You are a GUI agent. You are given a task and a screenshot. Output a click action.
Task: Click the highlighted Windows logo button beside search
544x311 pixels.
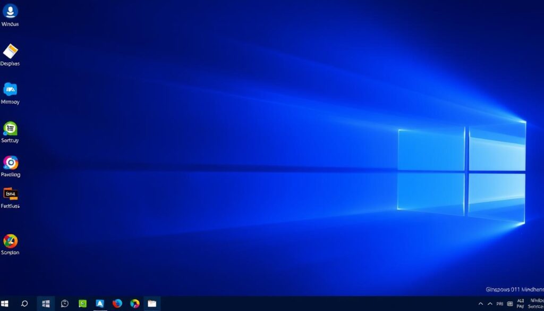click(46, 304)
